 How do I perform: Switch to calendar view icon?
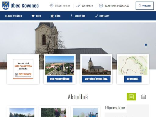click(x=143, y=97)
